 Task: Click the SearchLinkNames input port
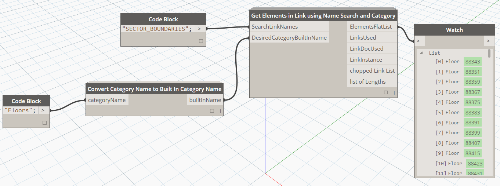coord(275,27)
